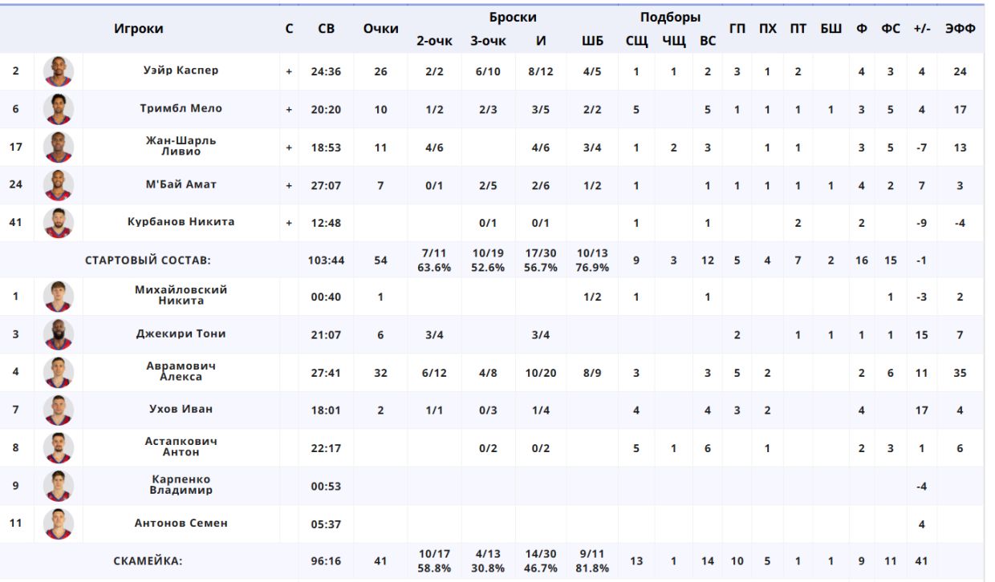Click the ШБ column header
The width and height of the screenshot is (995, 582).
coord(592,41)
